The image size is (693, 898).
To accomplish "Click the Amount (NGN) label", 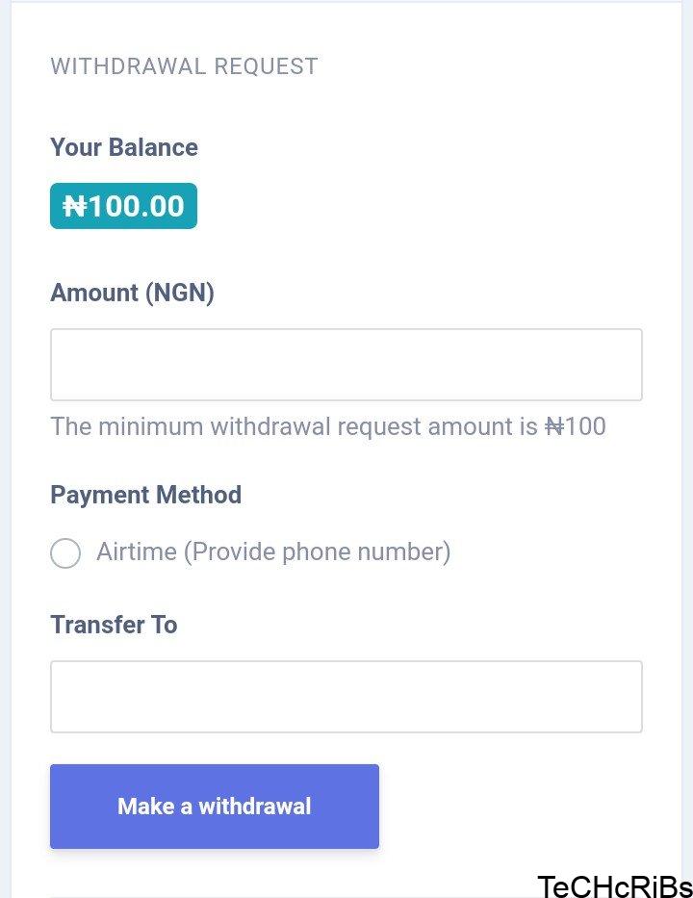I will pyautogui.click(x=132, y=293).
